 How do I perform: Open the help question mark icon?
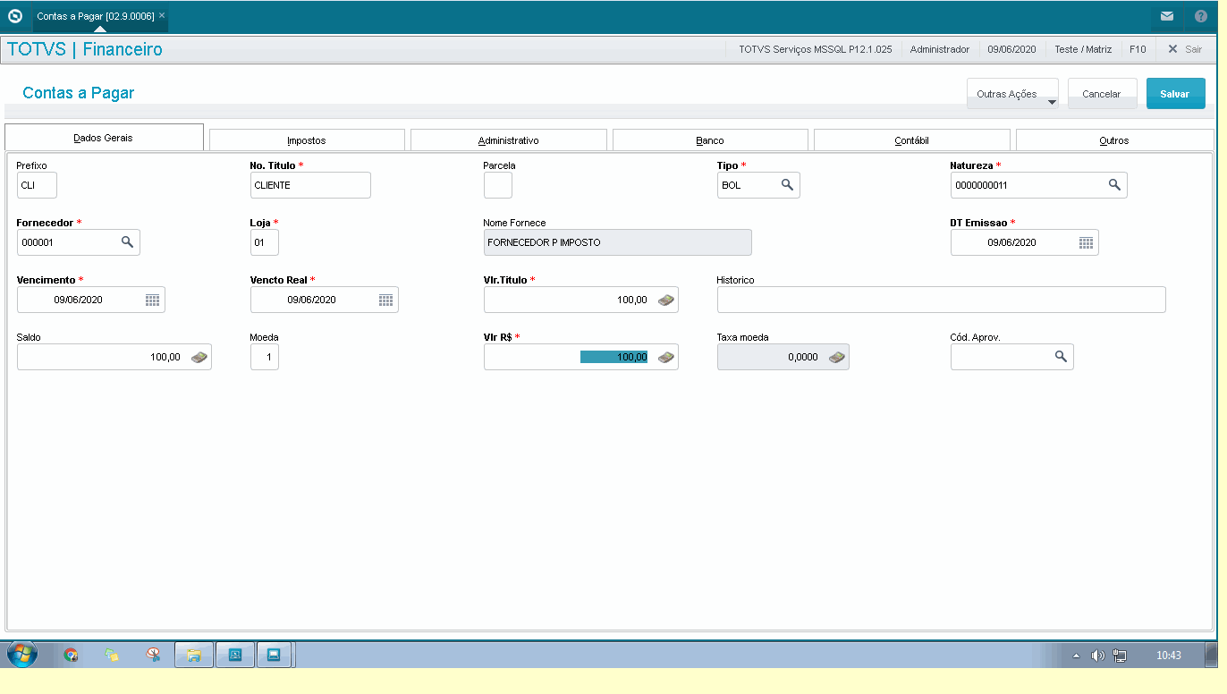point(1200,16)
